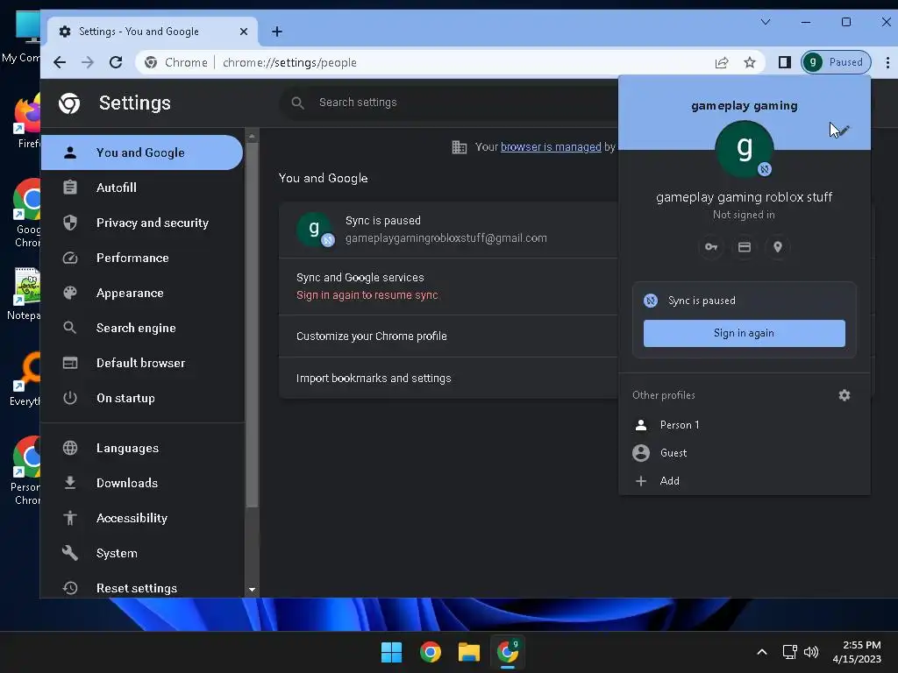Viewport: 898px width, 673px height.
Task: Click sidebar scrollbar down arrow
Action: pos(252,590)
